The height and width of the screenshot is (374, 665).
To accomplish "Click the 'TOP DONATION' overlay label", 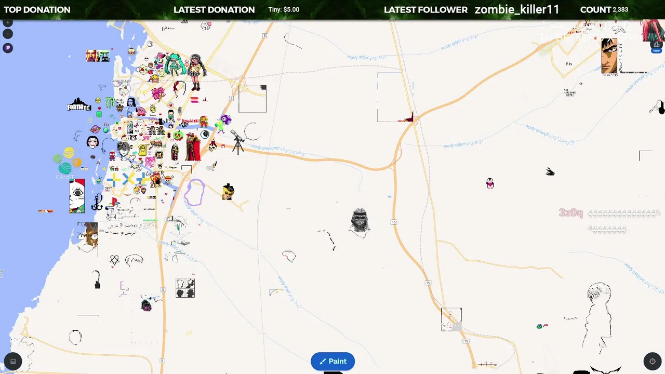I will tap(37, 9).
